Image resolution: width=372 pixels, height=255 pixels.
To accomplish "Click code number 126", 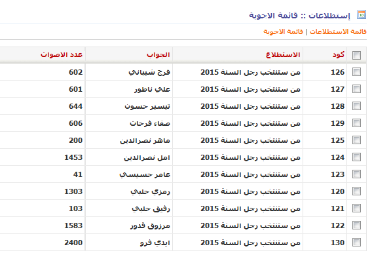I will click(337, 72).
